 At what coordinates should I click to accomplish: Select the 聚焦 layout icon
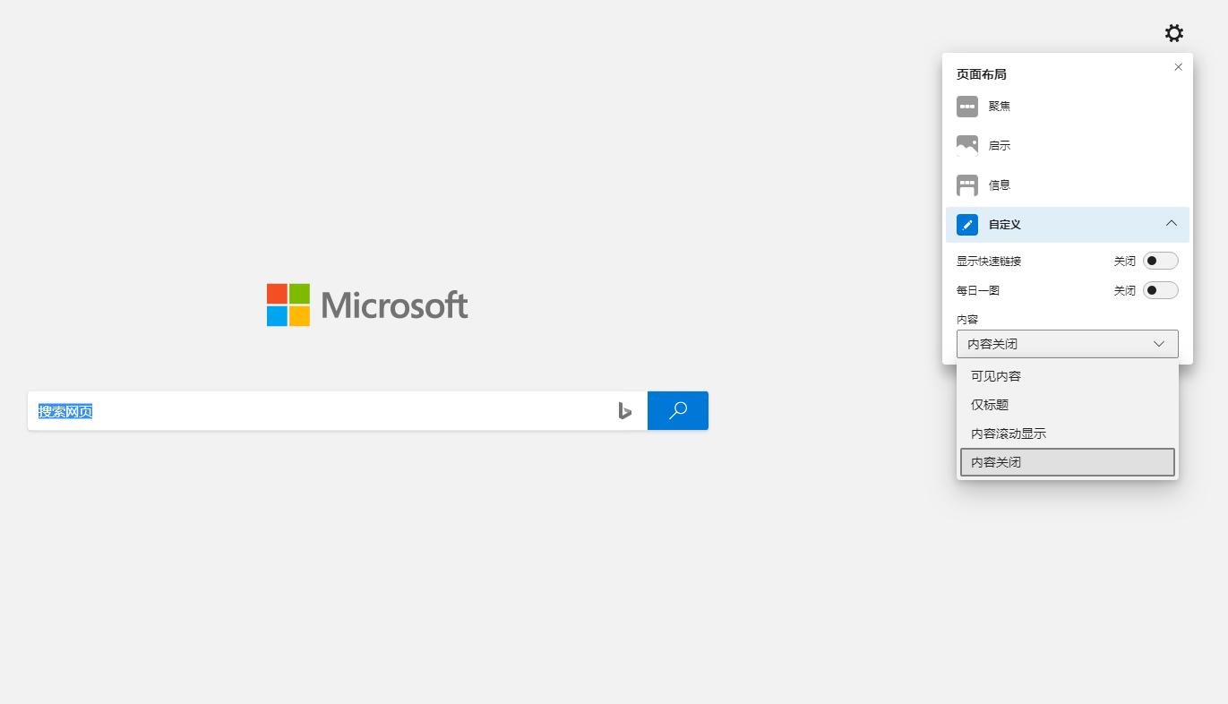[x=966, y=107]
